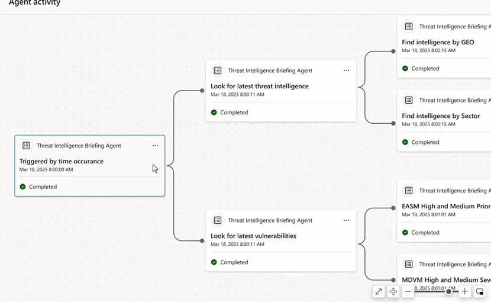491x302 pixels.
Task: Click Completed status text on Find intelligence by Sector card
Action: tap(425, 142)
